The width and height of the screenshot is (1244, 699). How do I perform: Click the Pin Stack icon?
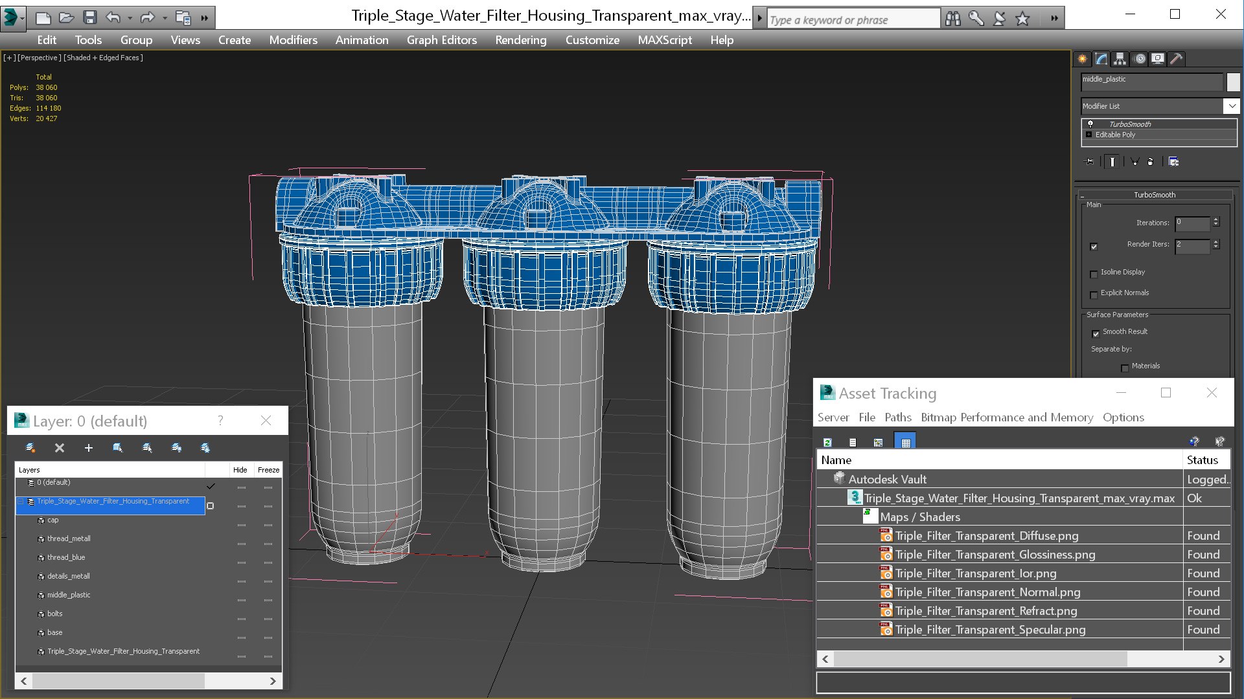pos(1089,162)
